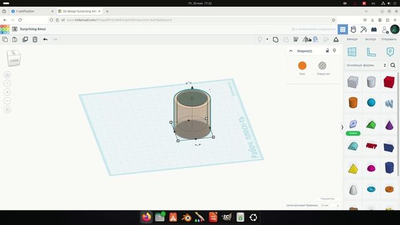Click the Duplicate and repeat icon
400x225 pixels.
[25, 39]
